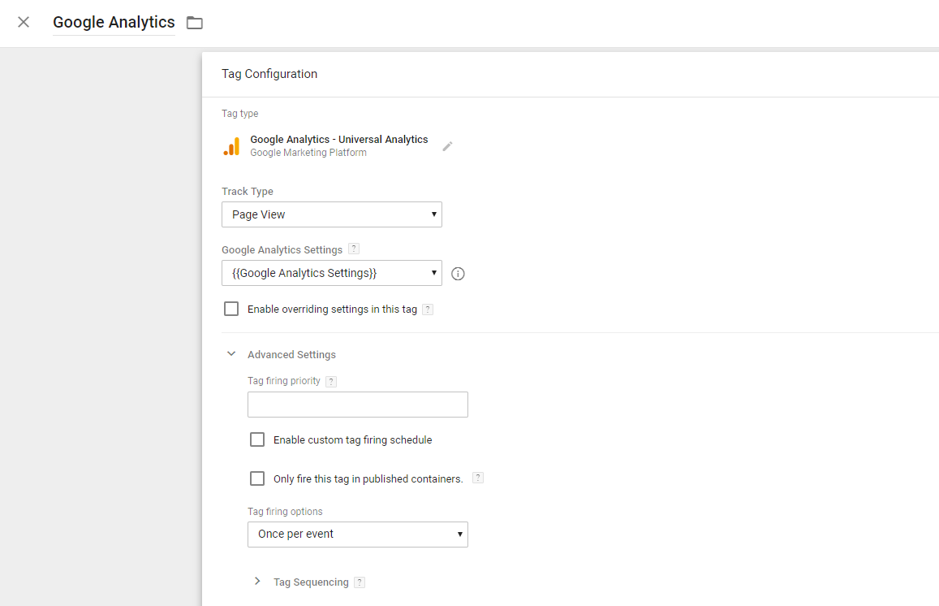The width and height of the screenshot is (939, 606).
Task: Enable overriding settings in this tag
Action: (231, 309)
